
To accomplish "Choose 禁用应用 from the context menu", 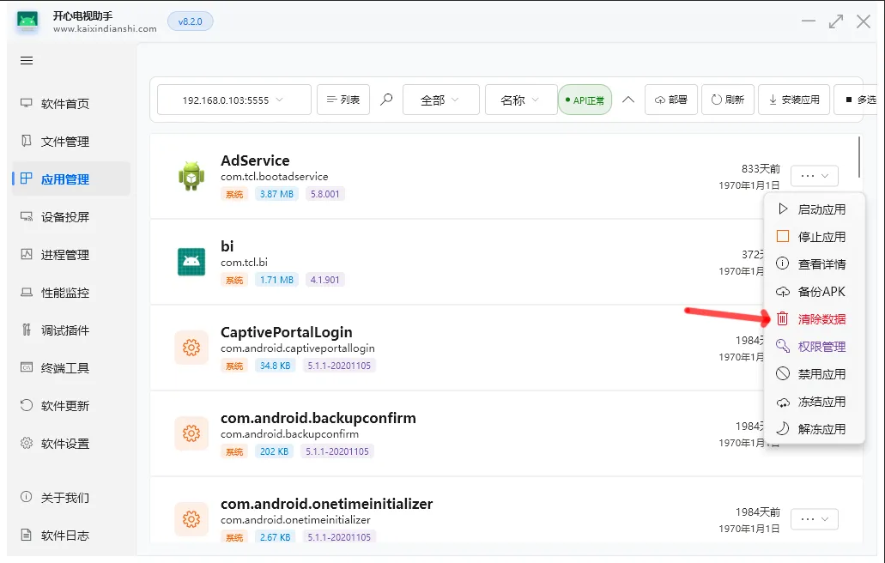I will click(x=814, y=374).
